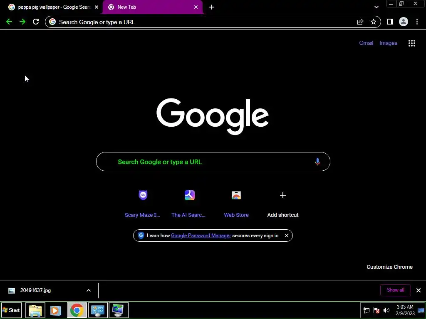The height and width of the screenshot is (319, 426).
Task: Open the Web Store shortcut
Action: click(x=236, y=204)
